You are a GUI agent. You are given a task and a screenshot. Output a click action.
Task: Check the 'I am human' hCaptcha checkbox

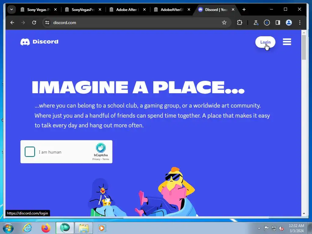pos(30,152)
